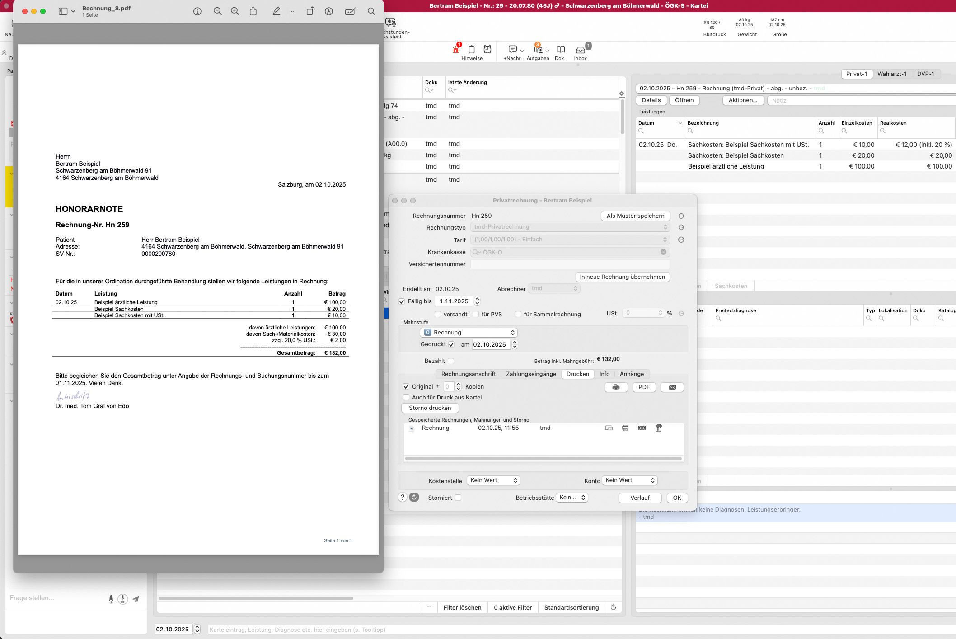The image size is (956, 639).
Task: Click the printer icon in Drucken tab
Action: (x=616, y=387)
